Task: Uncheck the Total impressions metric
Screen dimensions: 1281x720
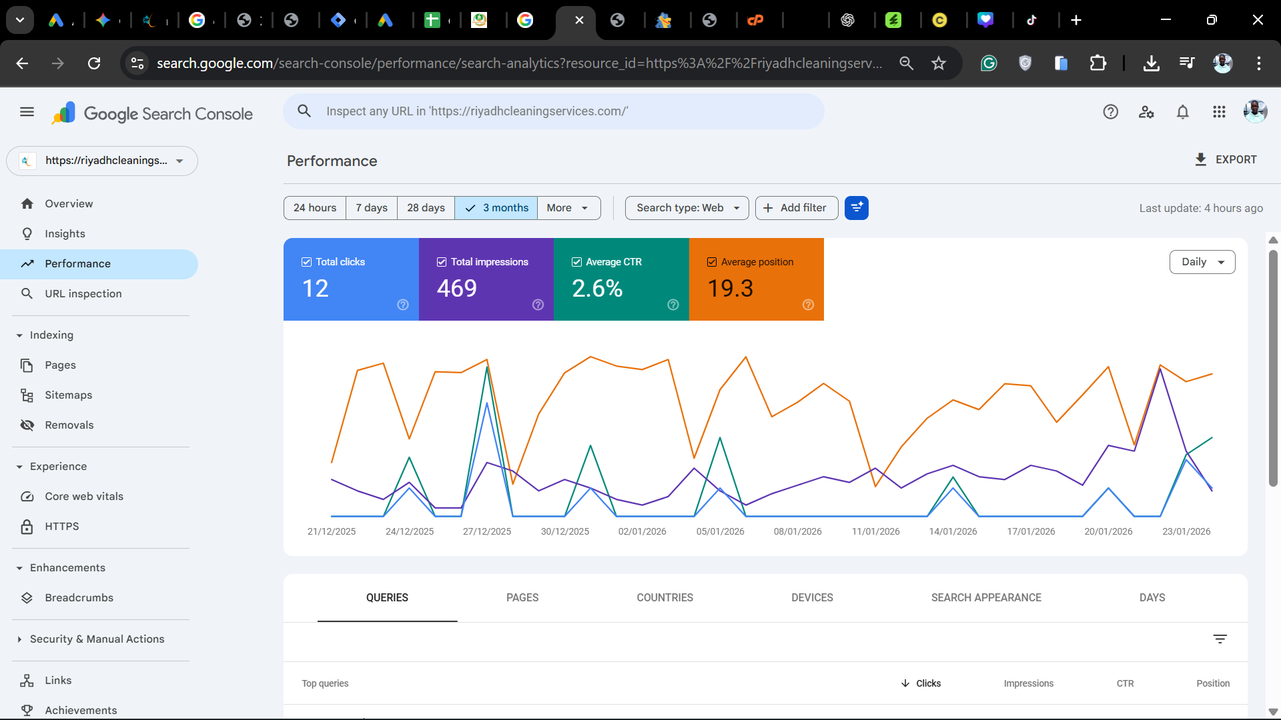Action: 442,261
